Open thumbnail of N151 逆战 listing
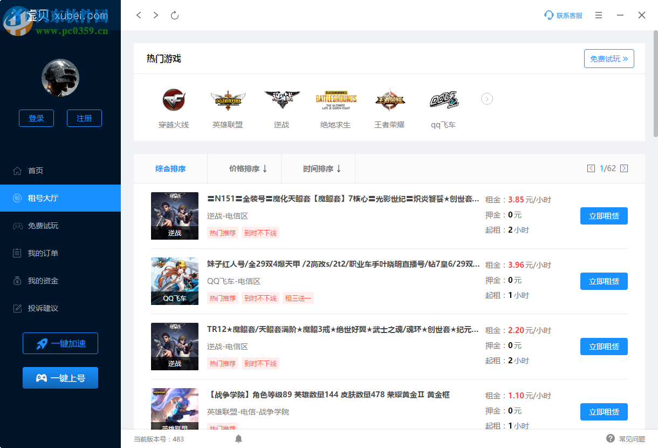This screenshot has height=448, width=658. pyautogui.click(x=175, y=216)
